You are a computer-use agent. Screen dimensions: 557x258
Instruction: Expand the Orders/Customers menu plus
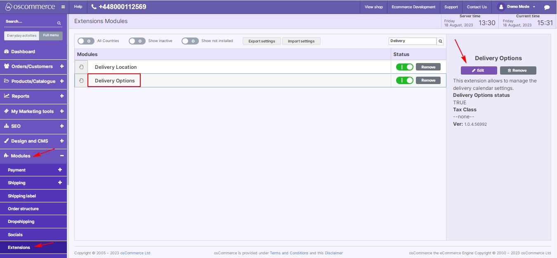point(62,66)
